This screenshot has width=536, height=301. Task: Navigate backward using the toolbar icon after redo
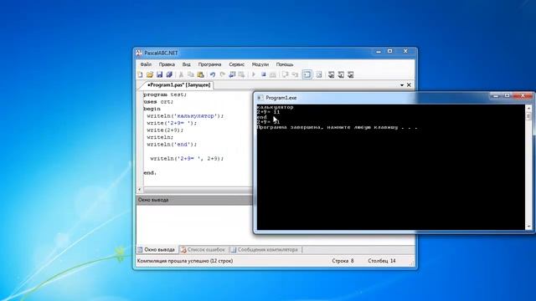coord(232,74)
